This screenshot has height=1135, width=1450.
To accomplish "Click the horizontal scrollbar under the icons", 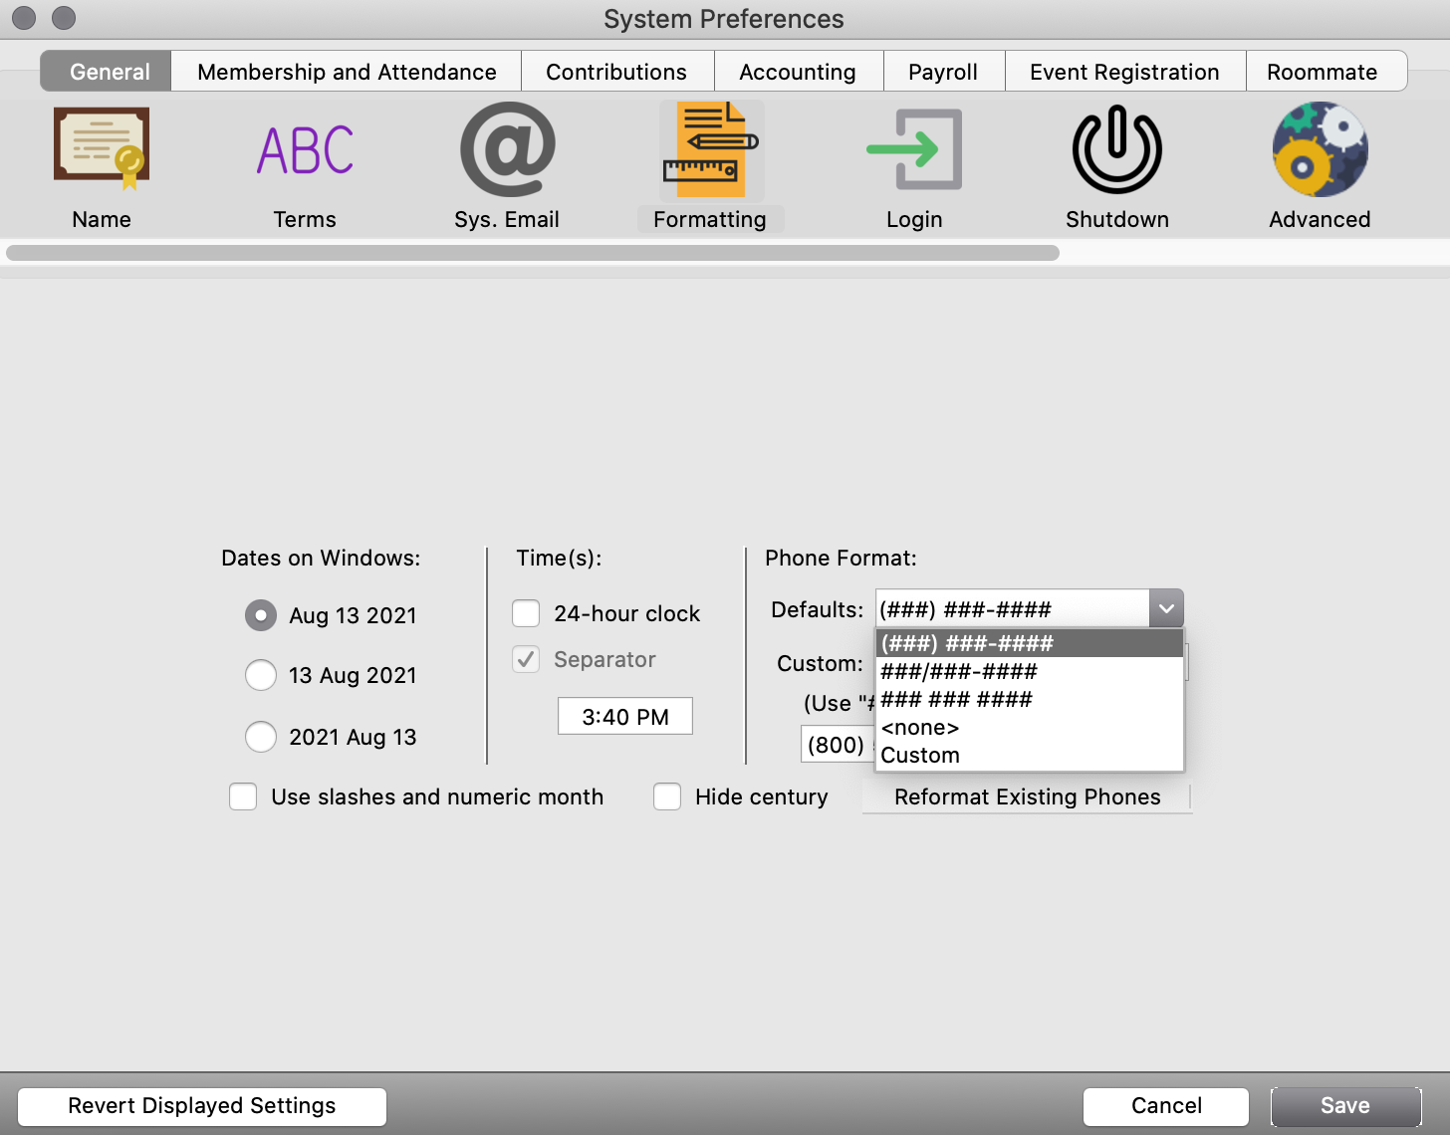I will (533, 253).
